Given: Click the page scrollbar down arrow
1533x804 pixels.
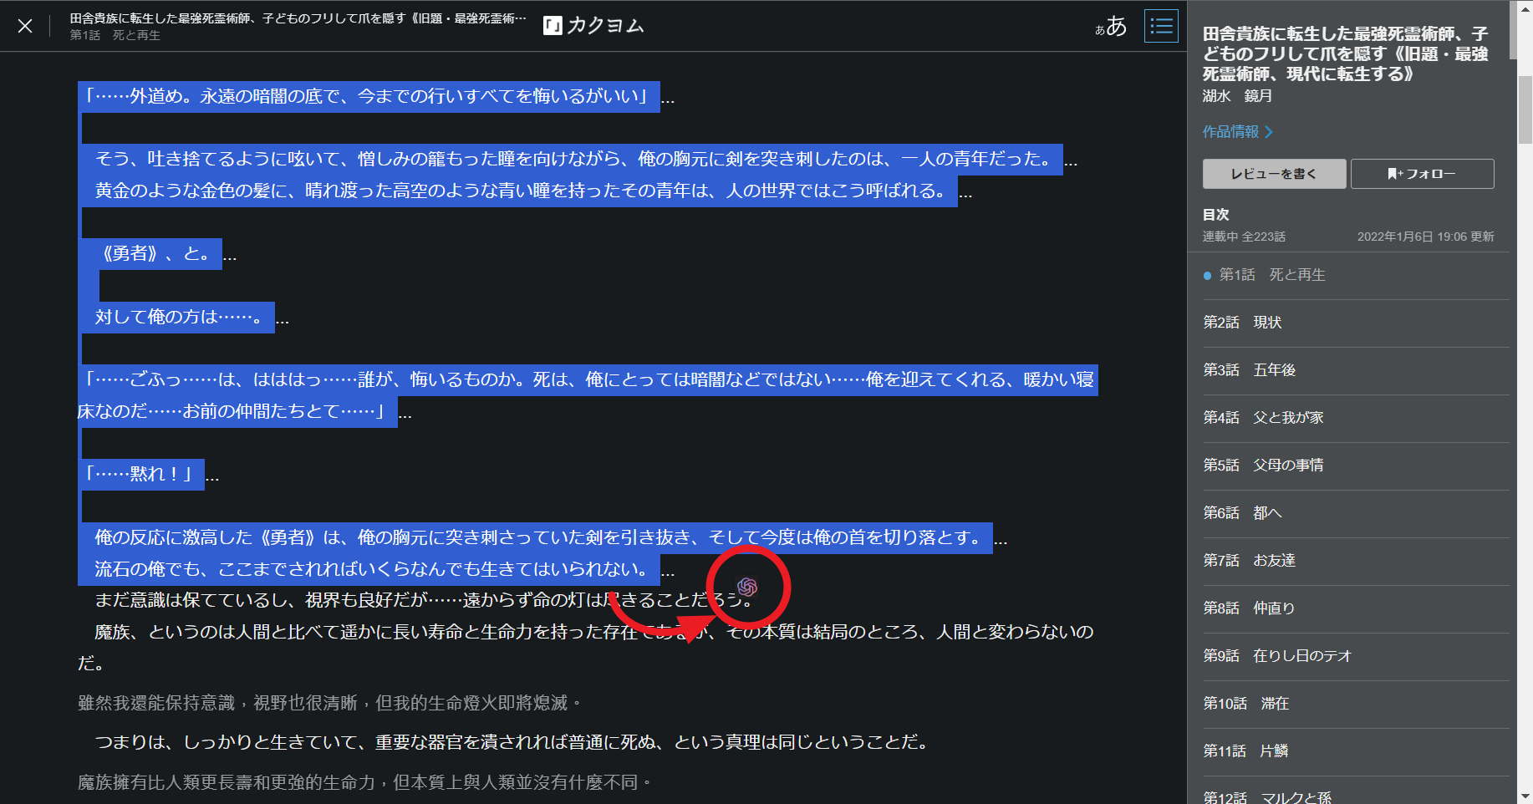Looking at the screenshot, I should [1525, 796].
